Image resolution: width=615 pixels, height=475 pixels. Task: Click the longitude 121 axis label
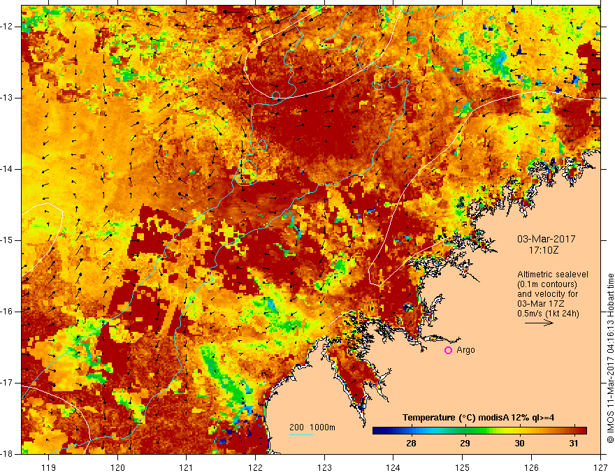point(187,467)
